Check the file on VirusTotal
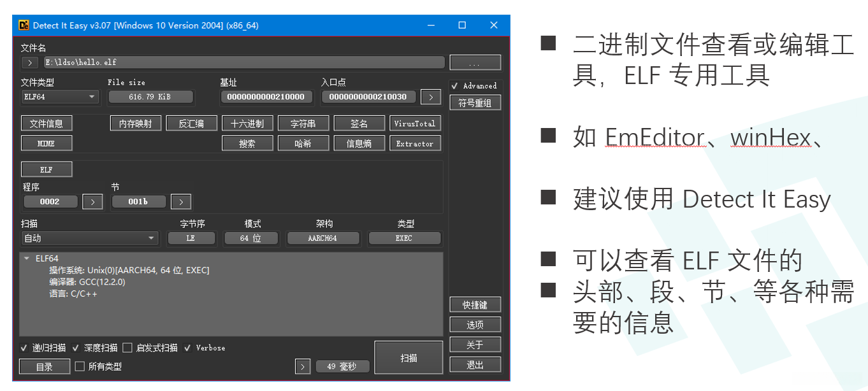Image resolution: width=868 pixels, height=391 pixels. 415,123
